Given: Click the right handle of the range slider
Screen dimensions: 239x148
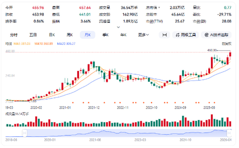Looking at the screenshot, I should (x=229, y=133).
